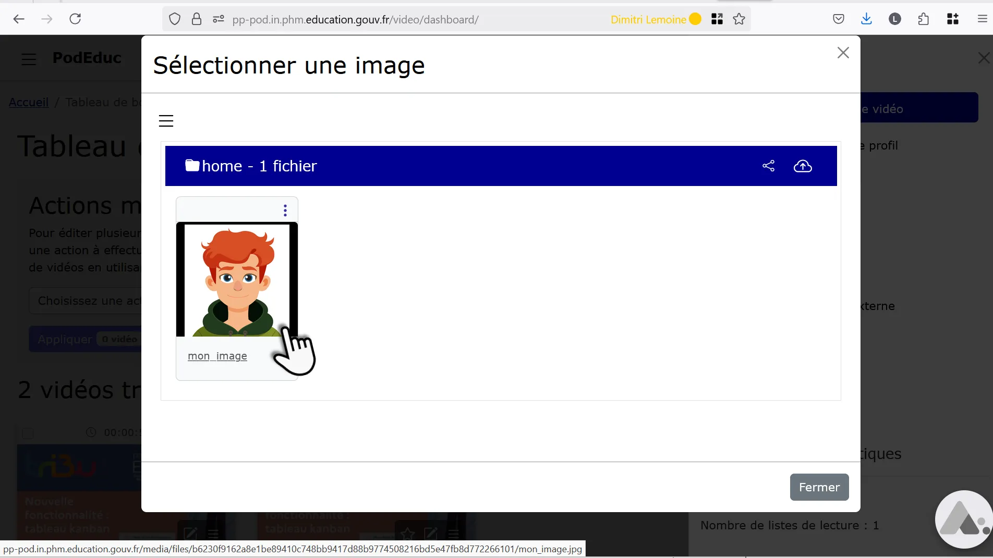Select the mon_image avatar thumbnail
Screen dimensions: 993x558
[x=237, y=280]
